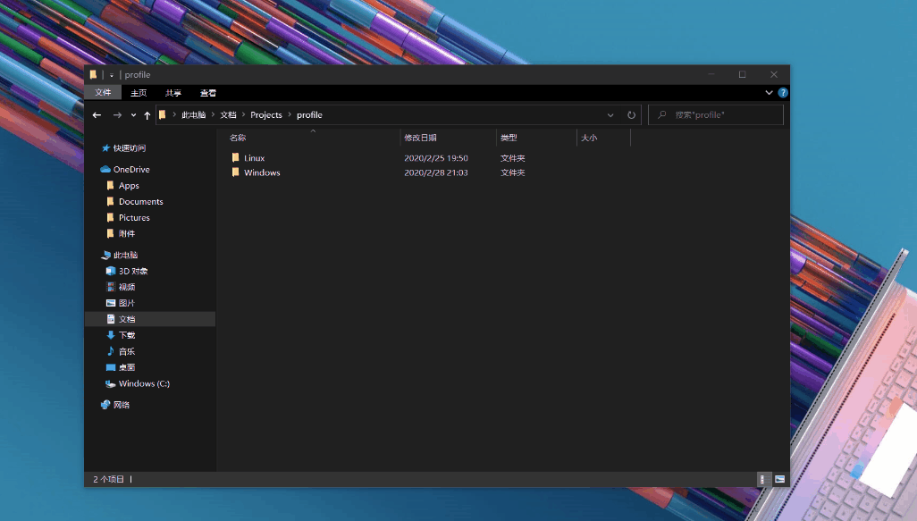Expand the address bar history dropdown

[x=610, y=115]
